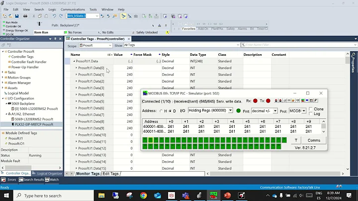Click the toolbox icon in main toolbar
Screen dimensions: 358x201
tap(136, 16)
